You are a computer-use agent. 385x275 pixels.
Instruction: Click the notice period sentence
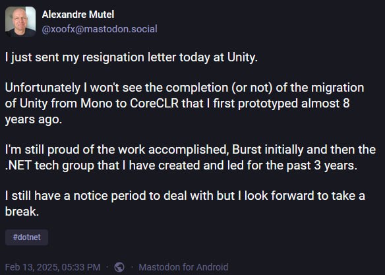point(185,204)
